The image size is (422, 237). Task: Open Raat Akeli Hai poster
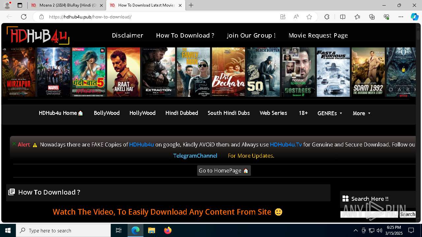pyautogui.click(x=124, y=72)
